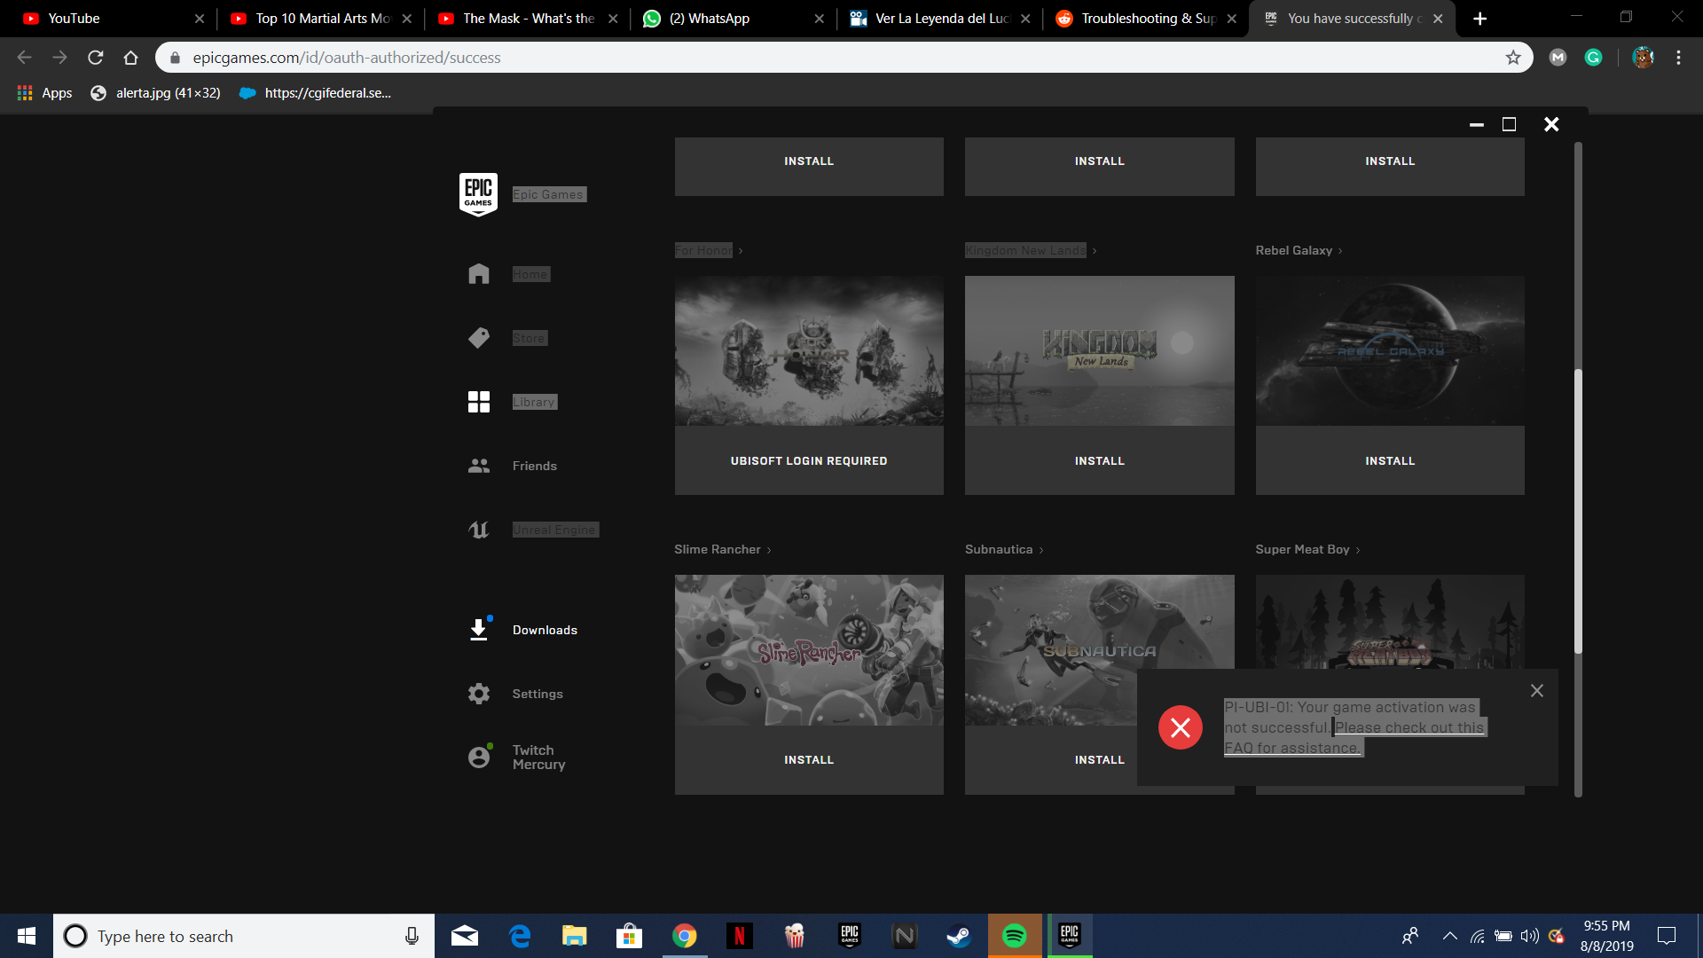Screen dimensions: 1703x958
Task: Open the Downloads arrow icon
Action: point(479,630)
